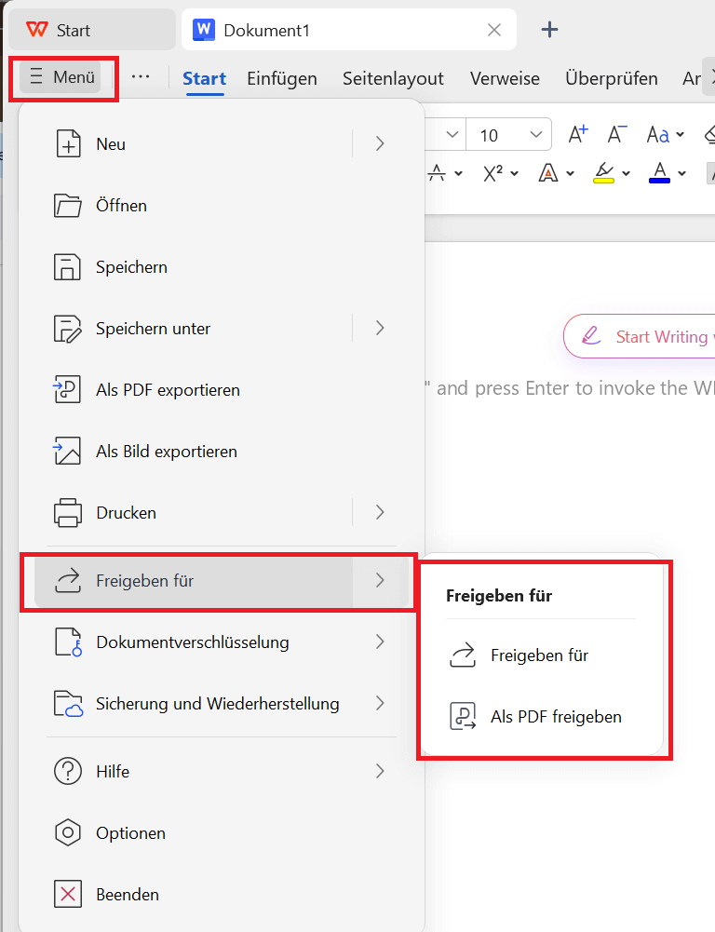The height and width of the screenshot is (932, 715).
Task: Click the Menü button
Action: click(x=62, y=77)
